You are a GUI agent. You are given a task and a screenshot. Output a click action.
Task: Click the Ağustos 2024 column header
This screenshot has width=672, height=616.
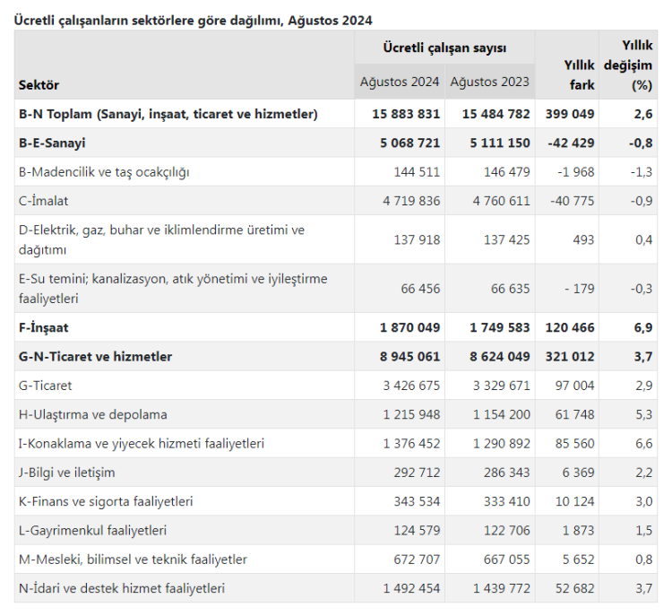pos(400,82)
